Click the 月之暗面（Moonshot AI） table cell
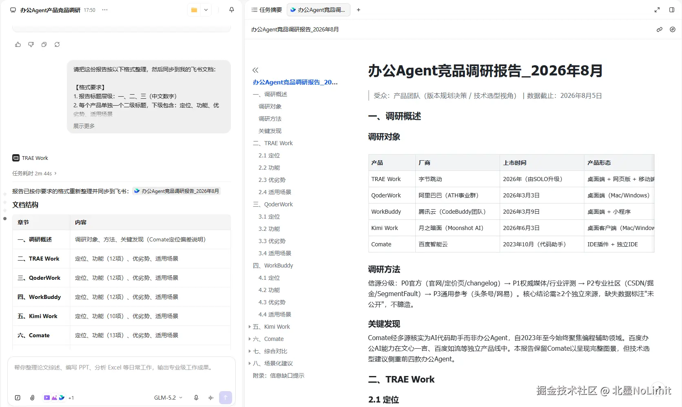Viewport: 682px width, 407px height. (458, 228)
